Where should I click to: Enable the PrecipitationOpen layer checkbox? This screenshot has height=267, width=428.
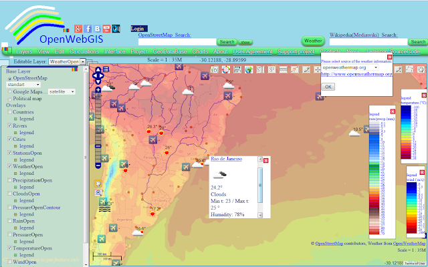tap(9, 180)
